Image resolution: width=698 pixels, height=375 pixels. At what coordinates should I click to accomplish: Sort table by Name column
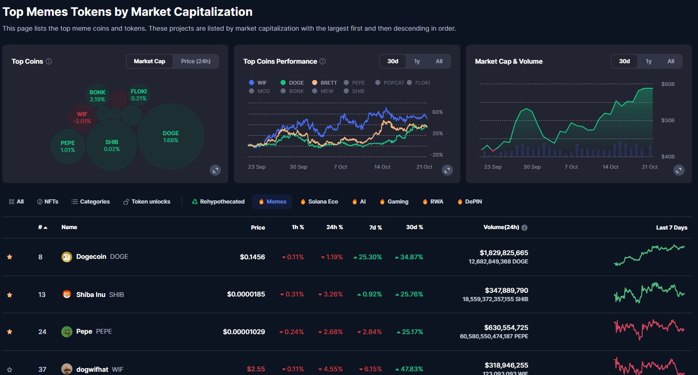[x=69, y=227]
